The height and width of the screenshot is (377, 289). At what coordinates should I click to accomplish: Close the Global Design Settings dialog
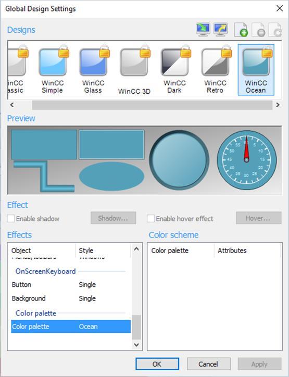(x=280, y=8)
